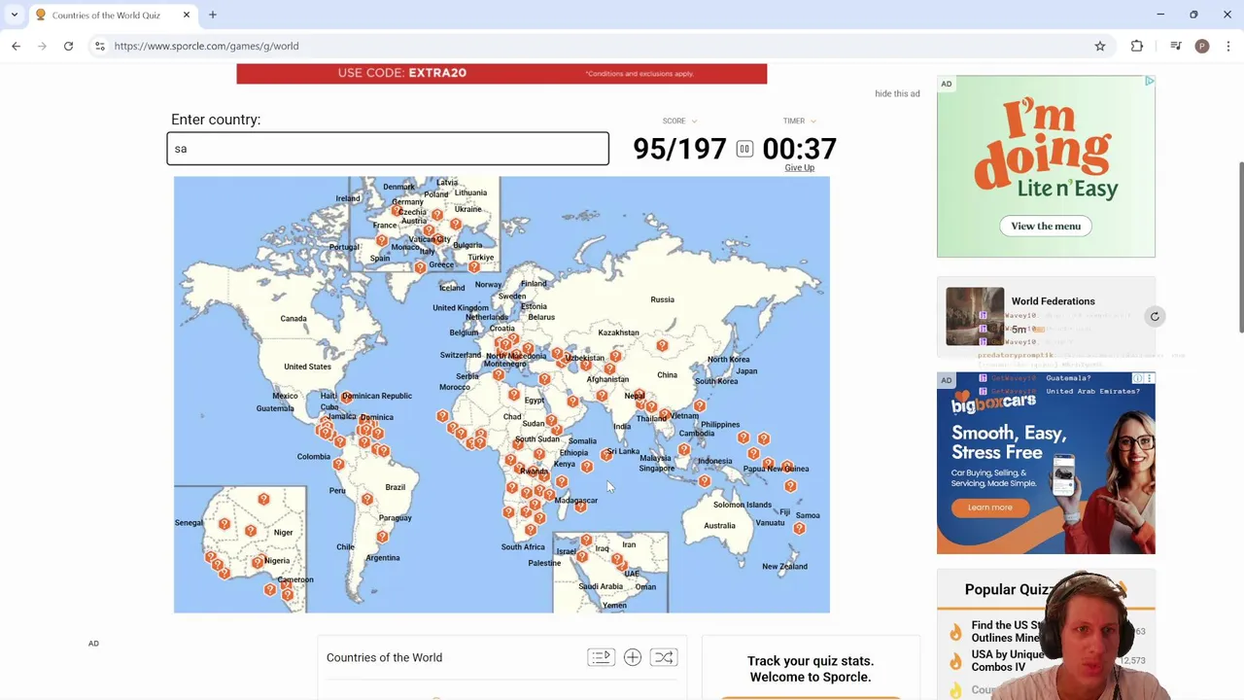The image size is (1244, 700).
Task: Click AdChoices icon on Lite n' Easy ad
Action: point(1149,82)
